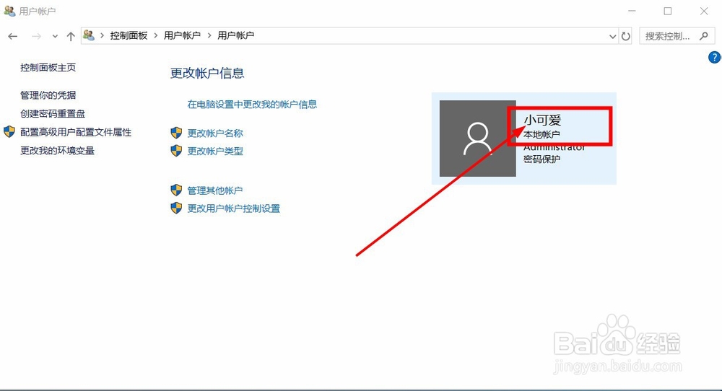The height and width of the screenshot is (391, 722).
Task: Click shield icon beside 更改帐户类型
Action: click(x=176, y=151)
